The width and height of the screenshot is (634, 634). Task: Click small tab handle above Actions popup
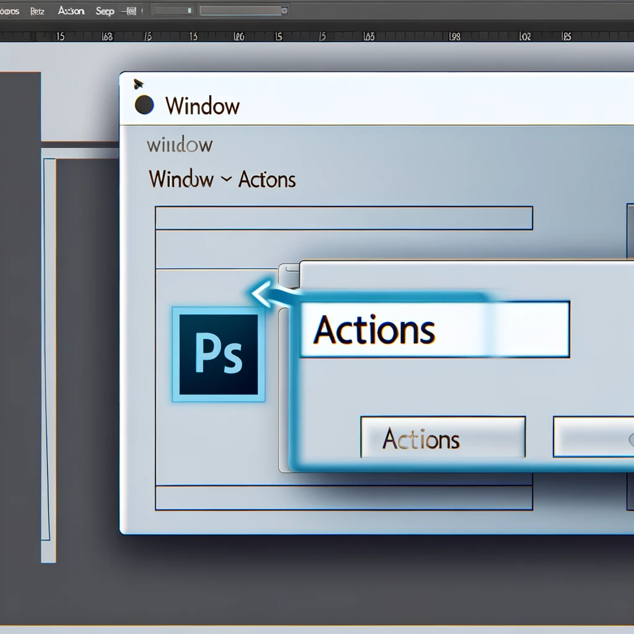pos(289,276)
